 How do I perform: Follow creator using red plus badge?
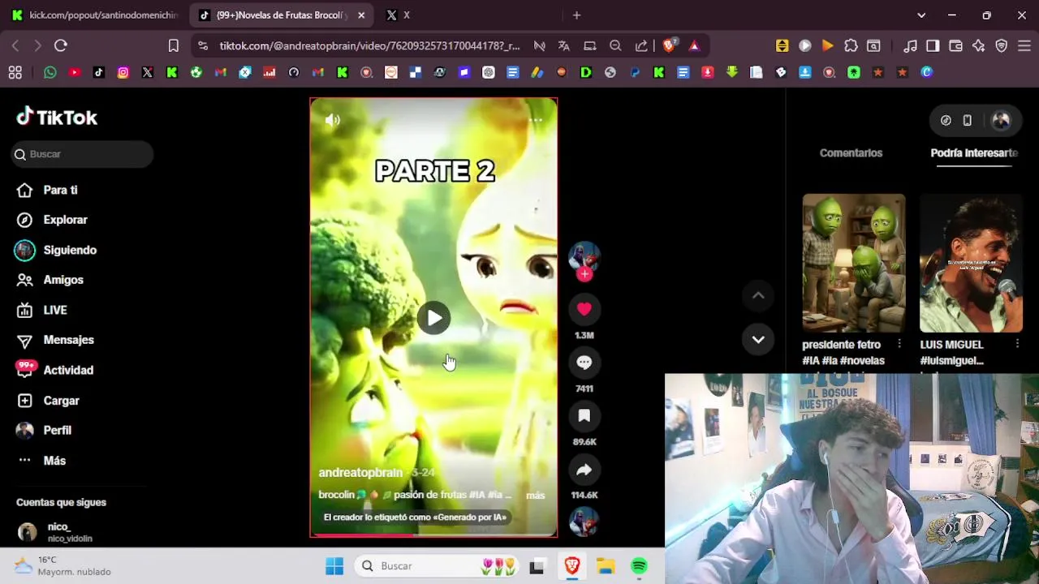coord(584,274)
